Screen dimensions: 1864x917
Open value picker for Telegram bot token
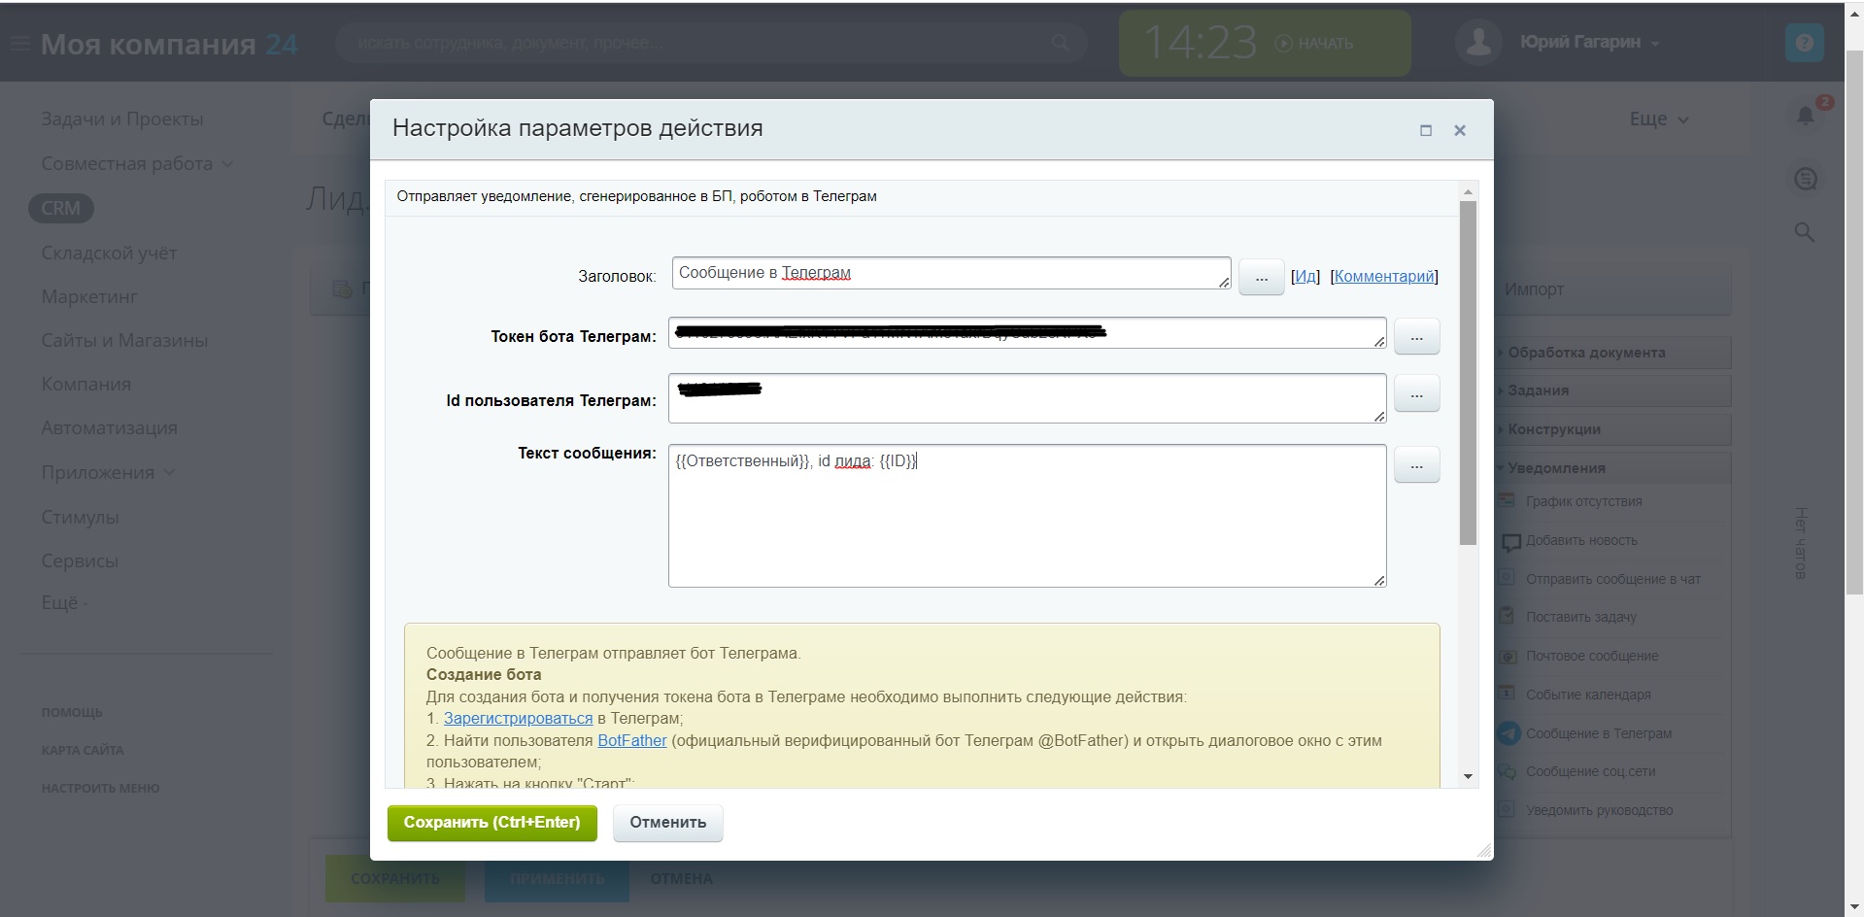coord(1416,337)
